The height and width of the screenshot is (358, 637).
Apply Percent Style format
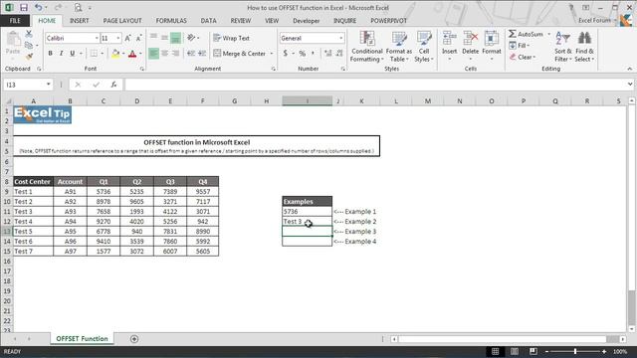[x=302, y=53]
